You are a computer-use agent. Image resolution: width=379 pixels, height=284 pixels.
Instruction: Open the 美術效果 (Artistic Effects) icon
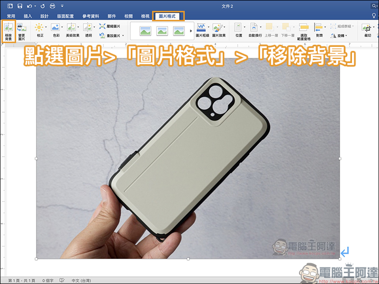tap(72, 27)
